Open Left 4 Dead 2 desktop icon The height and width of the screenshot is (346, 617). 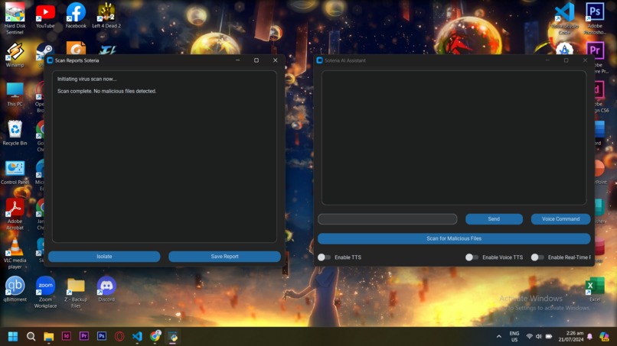106,16
